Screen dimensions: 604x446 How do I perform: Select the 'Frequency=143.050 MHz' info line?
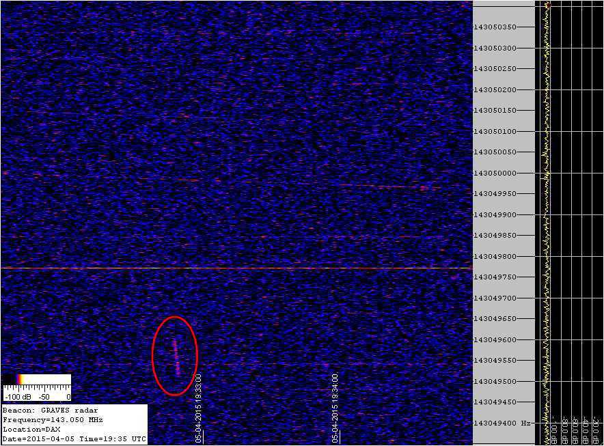coord(53,420)
